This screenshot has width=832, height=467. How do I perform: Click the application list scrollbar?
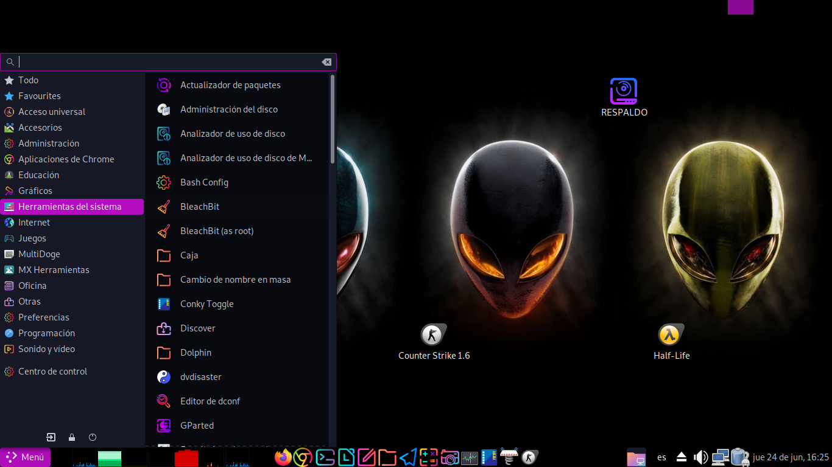333,119
